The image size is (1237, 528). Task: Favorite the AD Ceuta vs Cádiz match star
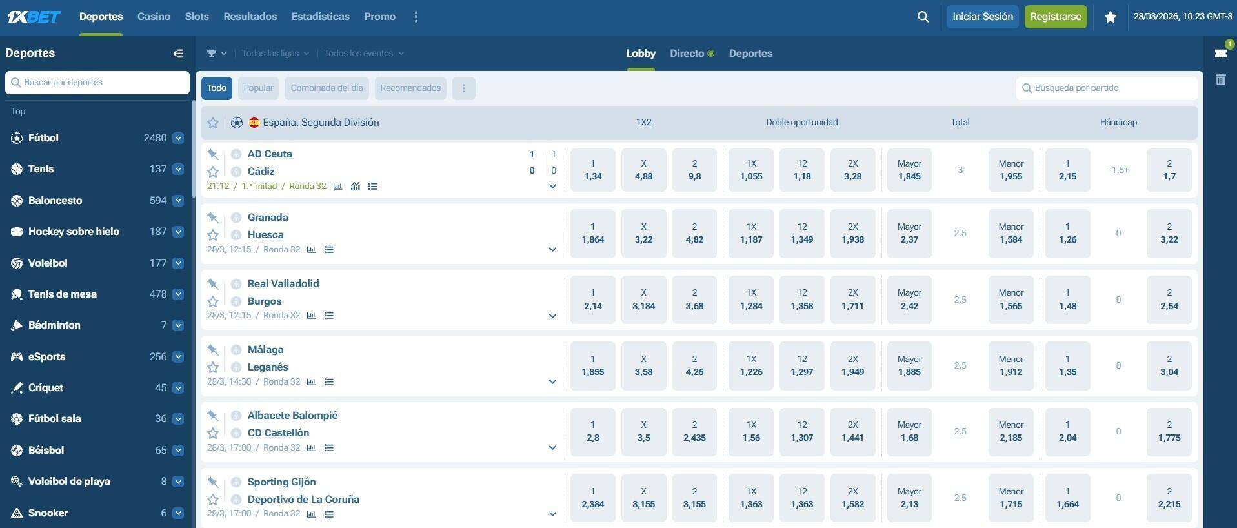[213, 172]
